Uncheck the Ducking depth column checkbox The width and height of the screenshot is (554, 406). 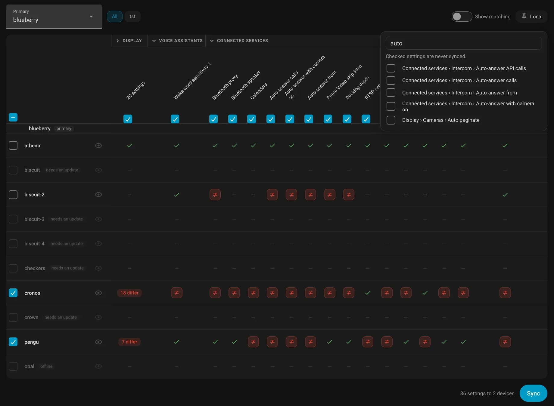(x=347, y=119)
